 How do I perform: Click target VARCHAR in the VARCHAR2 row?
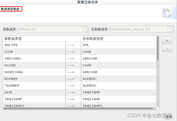[119, 59]
